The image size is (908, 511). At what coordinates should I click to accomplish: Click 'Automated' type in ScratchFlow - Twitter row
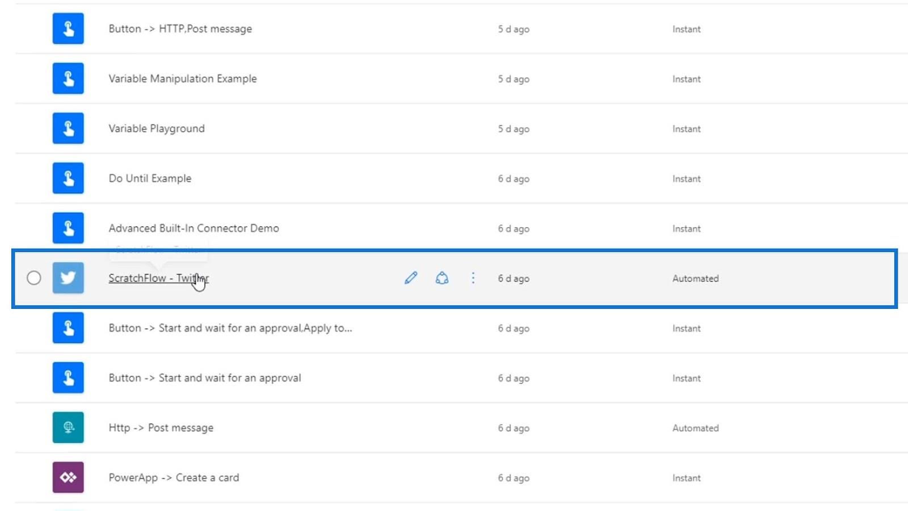(696, 279)
